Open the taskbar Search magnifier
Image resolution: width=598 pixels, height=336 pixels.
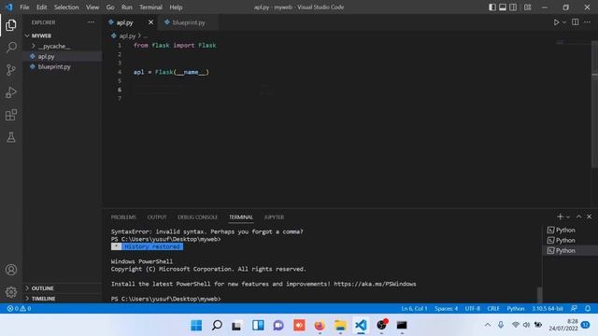click(217, 326)
